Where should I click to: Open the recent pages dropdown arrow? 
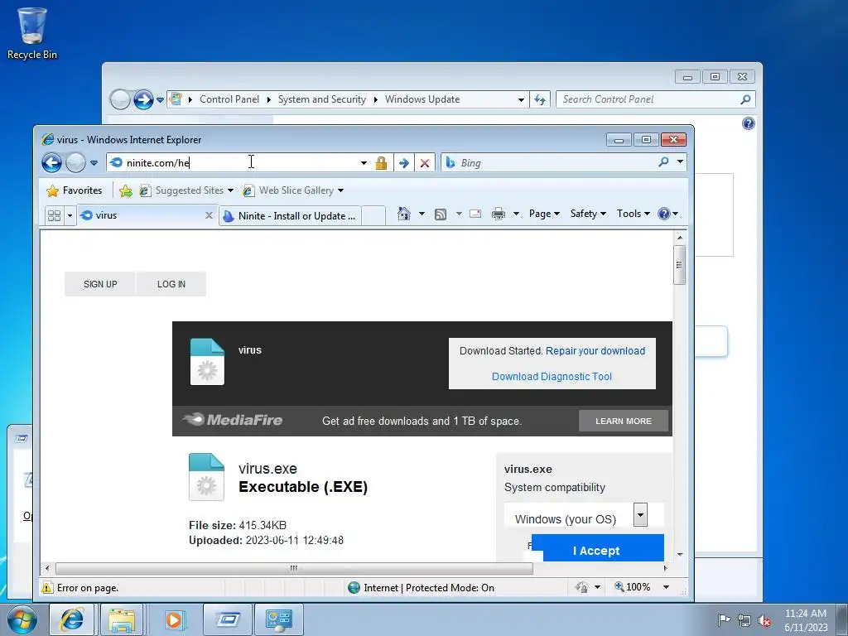click(x=94, y=163)
